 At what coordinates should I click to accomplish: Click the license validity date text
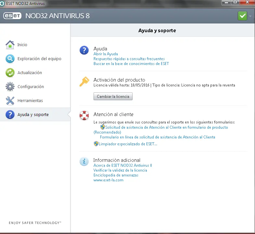[121, 85]
